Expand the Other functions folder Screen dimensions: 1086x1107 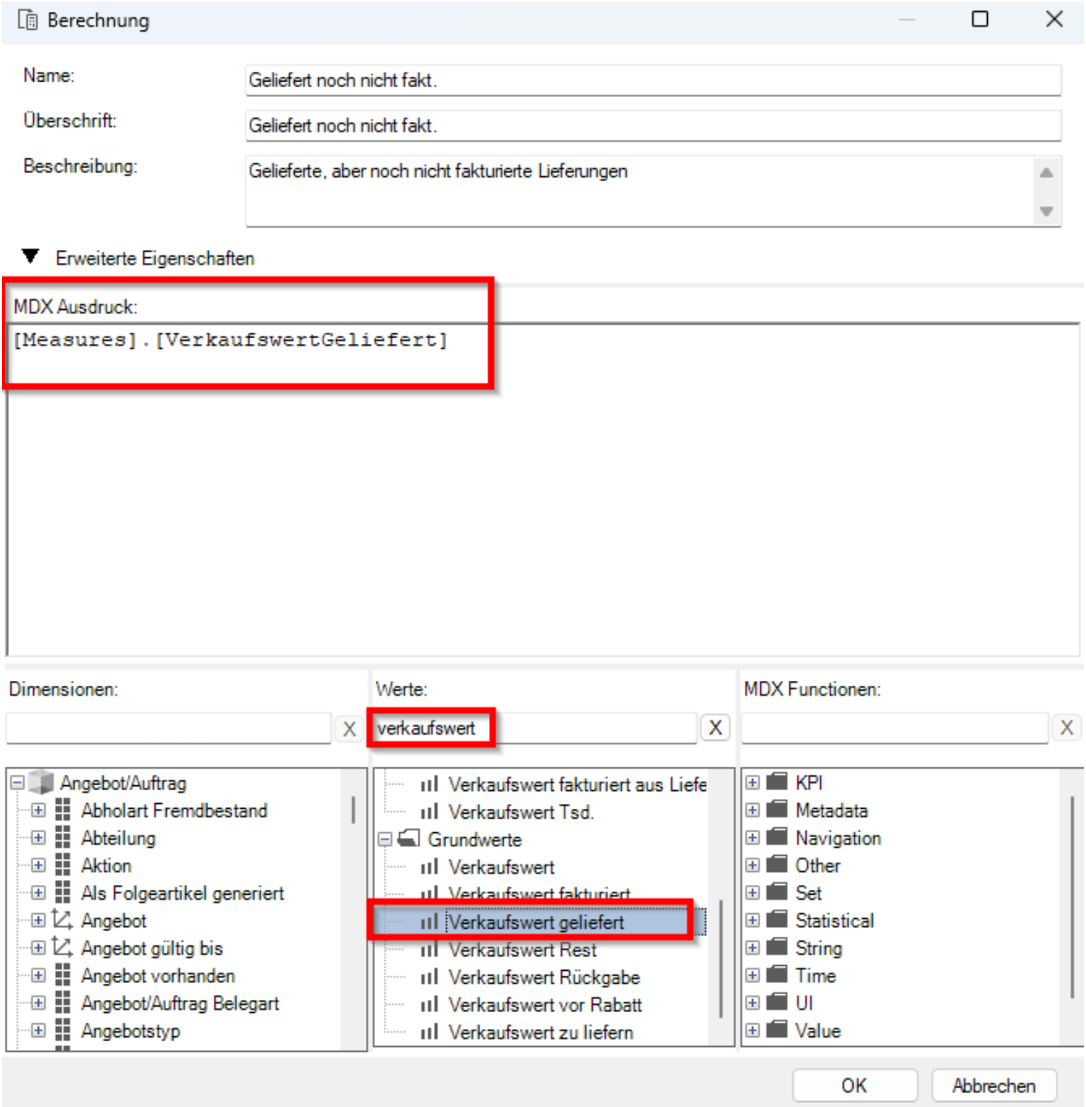[753, 865]
